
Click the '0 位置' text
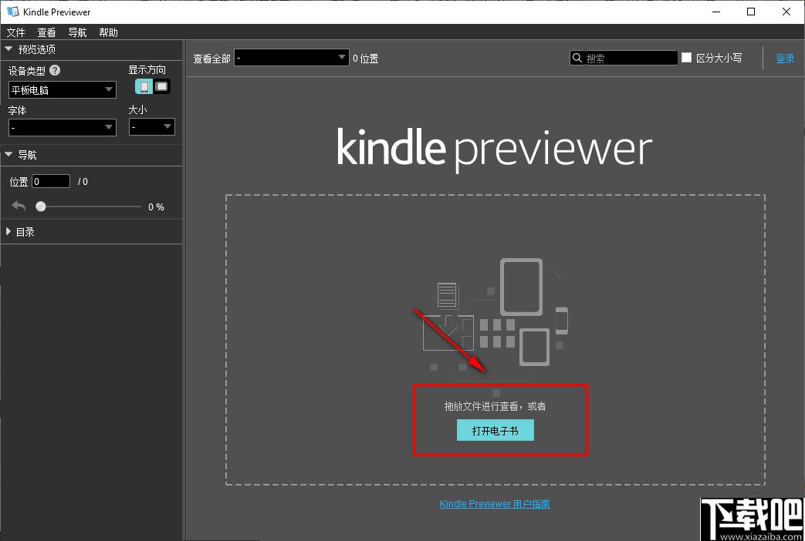366,59
